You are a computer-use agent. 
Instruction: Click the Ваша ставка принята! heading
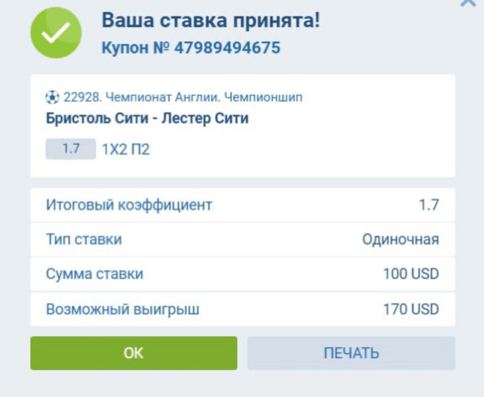(x=211, y=20)
